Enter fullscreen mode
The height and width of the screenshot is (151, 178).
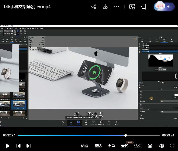[x=172, y=146]
